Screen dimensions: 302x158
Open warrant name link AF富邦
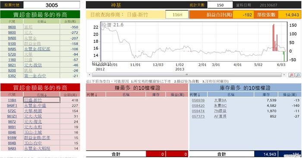click(220, 116)
